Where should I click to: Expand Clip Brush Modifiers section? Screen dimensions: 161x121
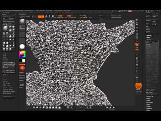point(8,89)
